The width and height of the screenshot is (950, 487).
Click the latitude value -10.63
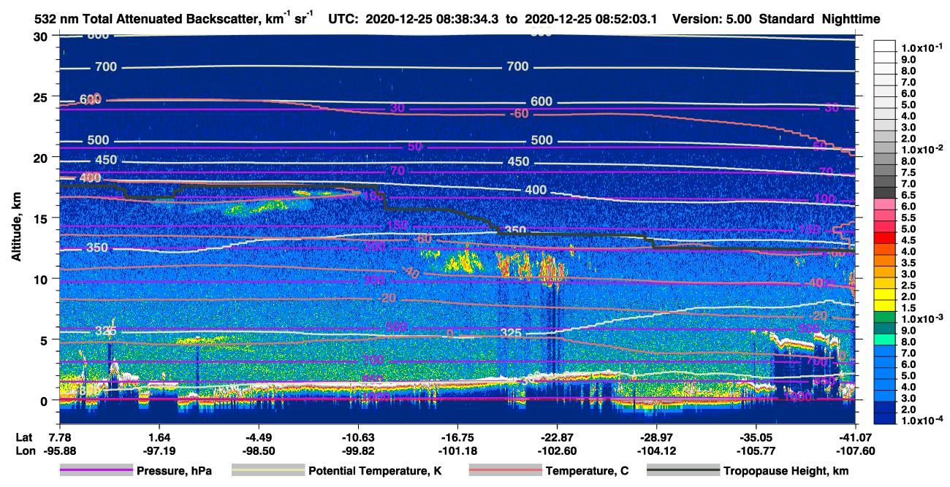pos(358,437)
